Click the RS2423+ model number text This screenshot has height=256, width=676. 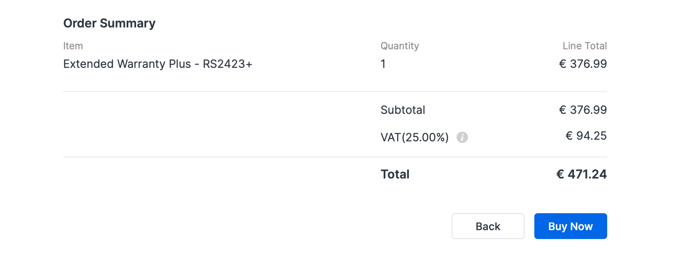pyautogui.click(x=227, y=64)
